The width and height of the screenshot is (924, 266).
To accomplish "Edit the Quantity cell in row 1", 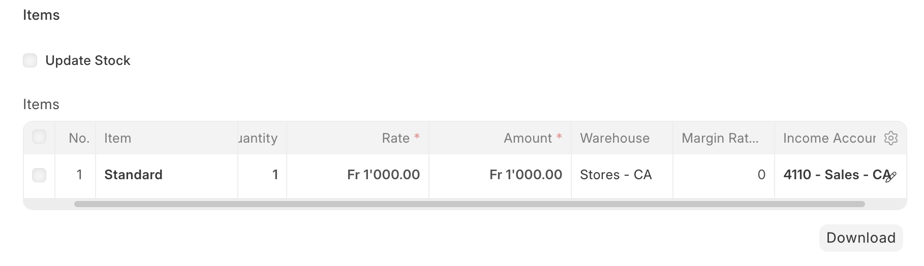I will tap(262, 175).
